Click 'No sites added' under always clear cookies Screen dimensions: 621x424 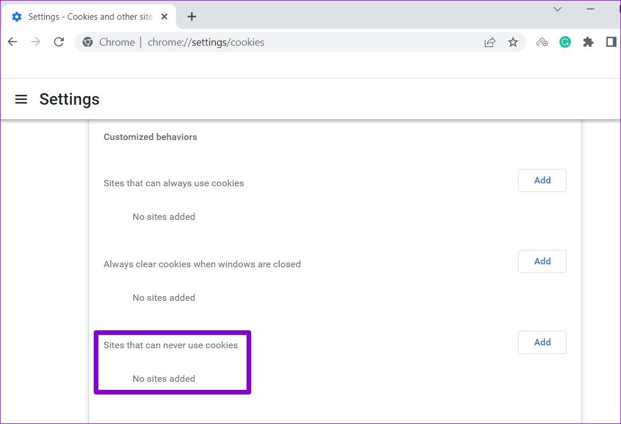coord(164,298)
